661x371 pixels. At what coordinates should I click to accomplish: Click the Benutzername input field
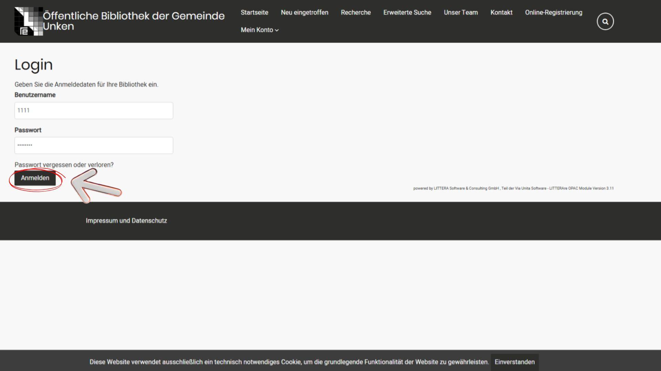[x=94, y=111]
